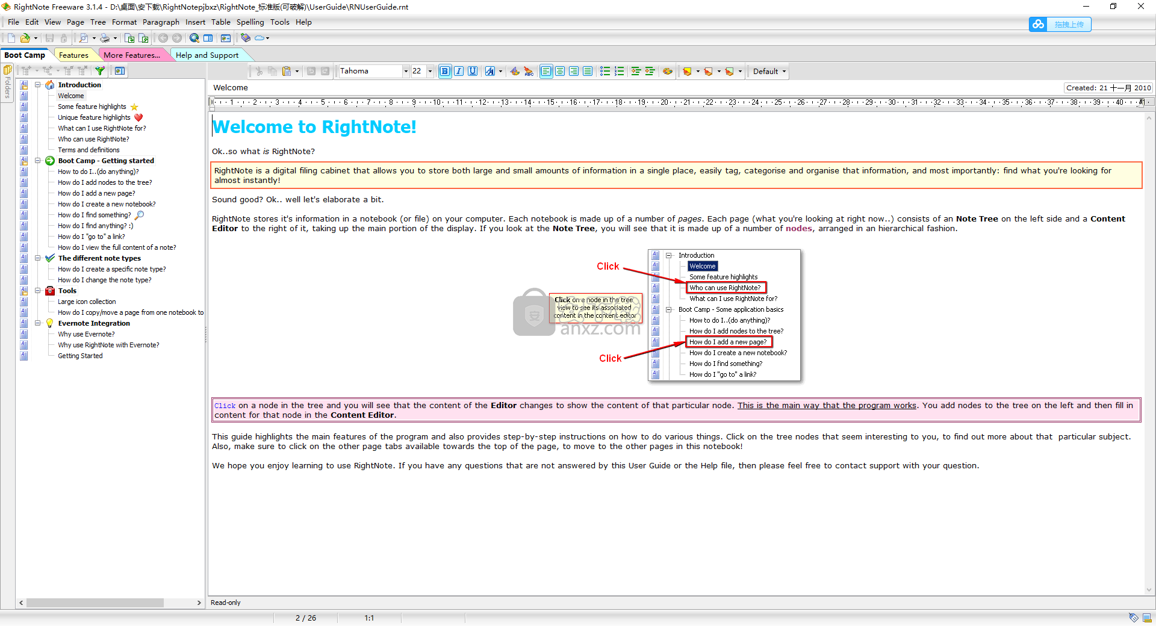Image resolution: width=1156 pixels, height=626 pixels.
Task: Click the paste clipboard icon
Action: [x=287, y=71]
